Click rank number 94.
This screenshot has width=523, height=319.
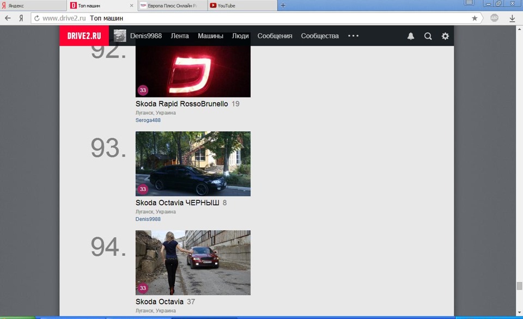pos(108,247)
